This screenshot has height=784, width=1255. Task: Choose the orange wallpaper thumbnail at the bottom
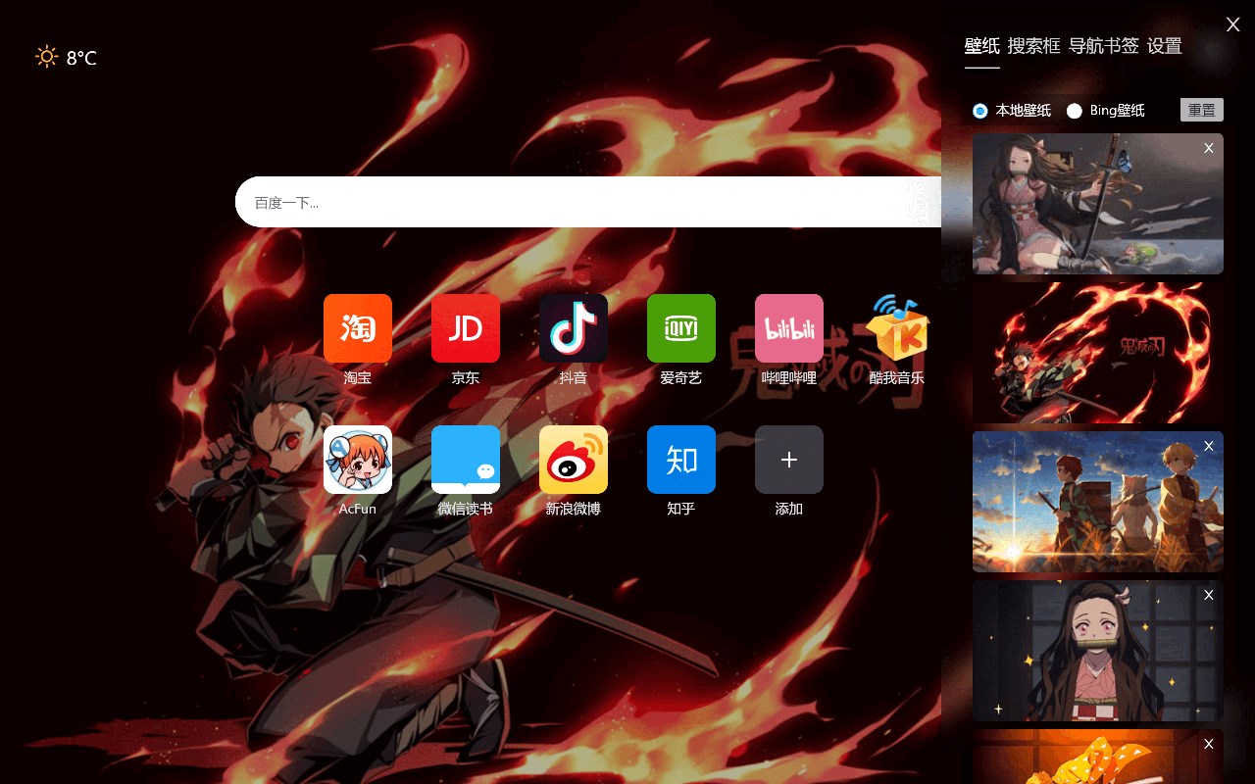pyautogui.click(x=1098, y=757)
